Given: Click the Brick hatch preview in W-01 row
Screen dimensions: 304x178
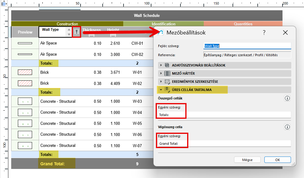Looking at the screenshot, I should pos(25,72).
